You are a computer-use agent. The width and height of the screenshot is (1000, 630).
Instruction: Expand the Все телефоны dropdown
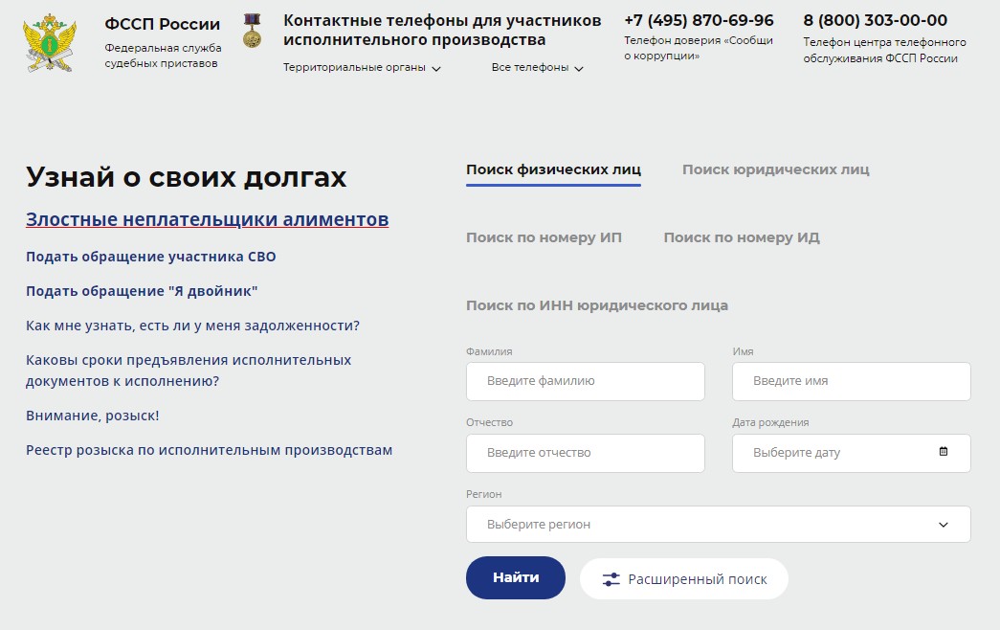click(537, 68)
